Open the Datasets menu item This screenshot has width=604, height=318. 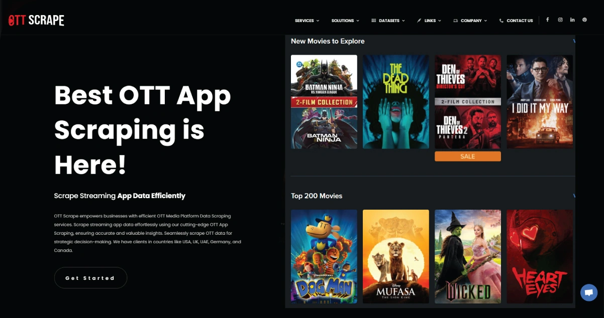(389, 21)
